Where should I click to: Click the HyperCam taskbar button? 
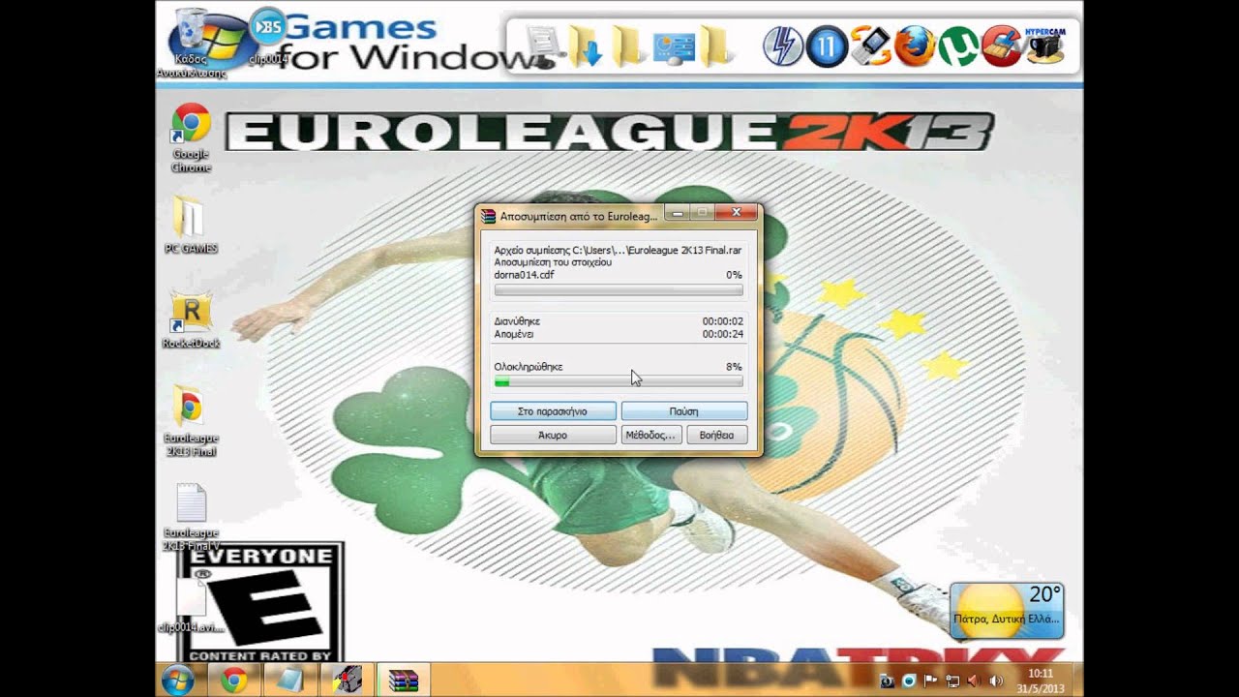pyautogui.click(x=347, y=681)
